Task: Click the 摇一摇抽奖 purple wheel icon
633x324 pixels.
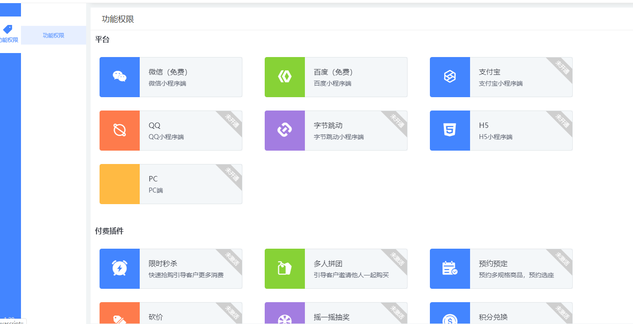Action: (x=285, y=320)
